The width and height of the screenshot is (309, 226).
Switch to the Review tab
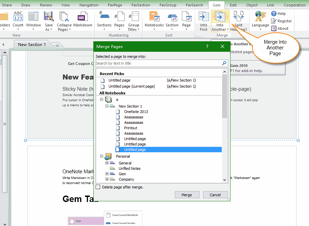46,5
